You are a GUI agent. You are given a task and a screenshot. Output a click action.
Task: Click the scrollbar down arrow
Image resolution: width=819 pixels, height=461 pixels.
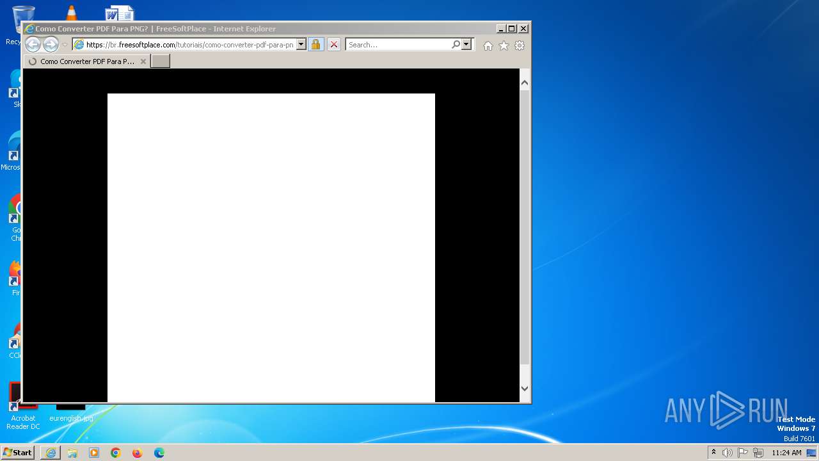[x=525, y=388]
